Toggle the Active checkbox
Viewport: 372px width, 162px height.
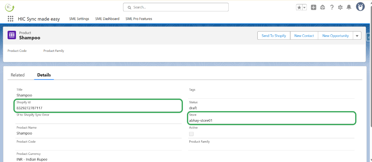pos(191,134)
